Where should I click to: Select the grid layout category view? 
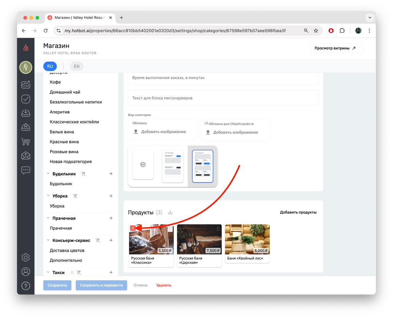point(203,166)
